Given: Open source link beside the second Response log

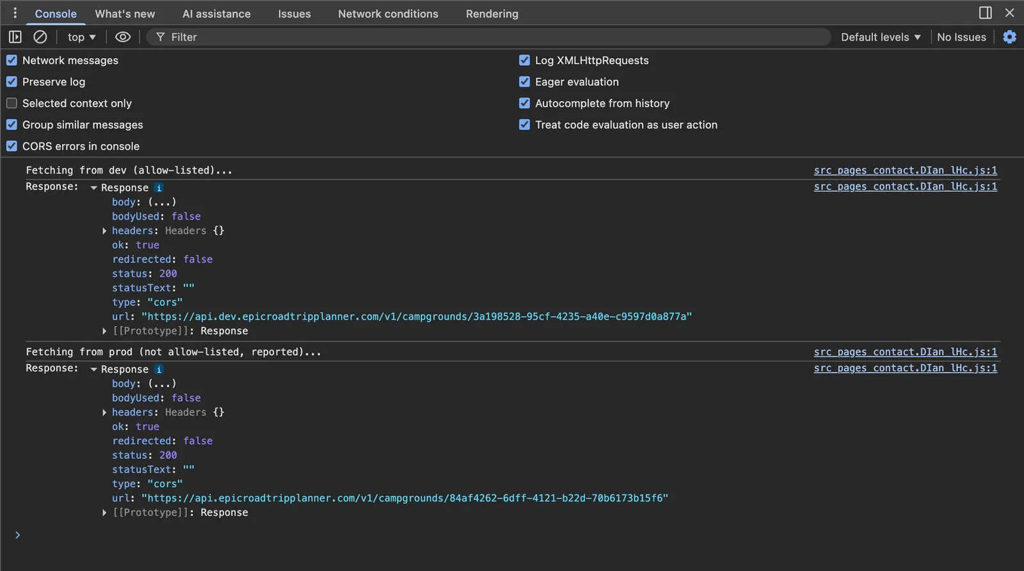Looking at the screenshot, I should coord(905,368).
